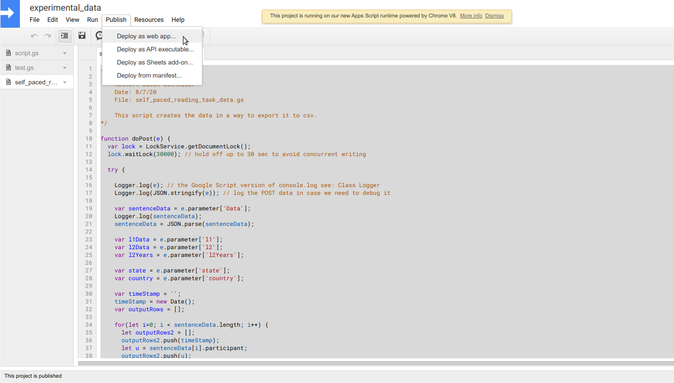Viewport: 674px width, 383px height.
Task: Click the 'try {' code line
Action: tap(116, 170)
